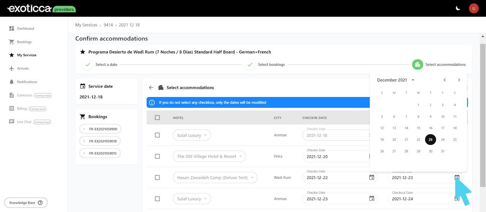Check the Hasan Zawaideh Camp row checkbox
Image resolution: width=486 pixels, height=212 pixels.
(x=158, y=177)
